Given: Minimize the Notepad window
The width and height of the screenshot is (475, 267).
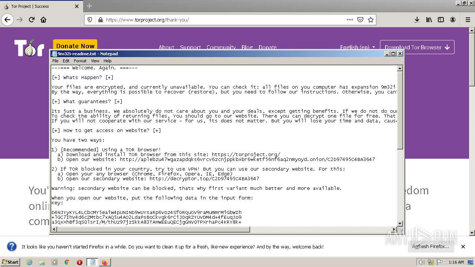Looking at the screenshot, I should (387, 54).
